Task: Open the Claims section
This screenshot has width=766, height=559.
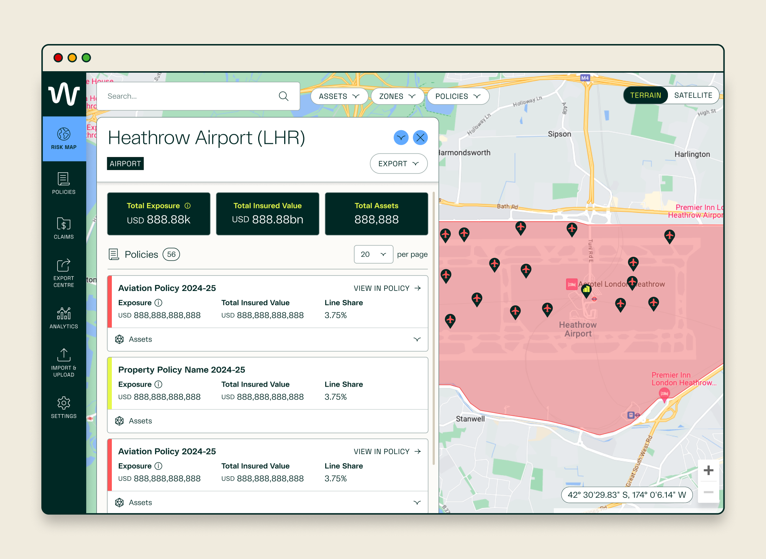Action: point(64,228)
